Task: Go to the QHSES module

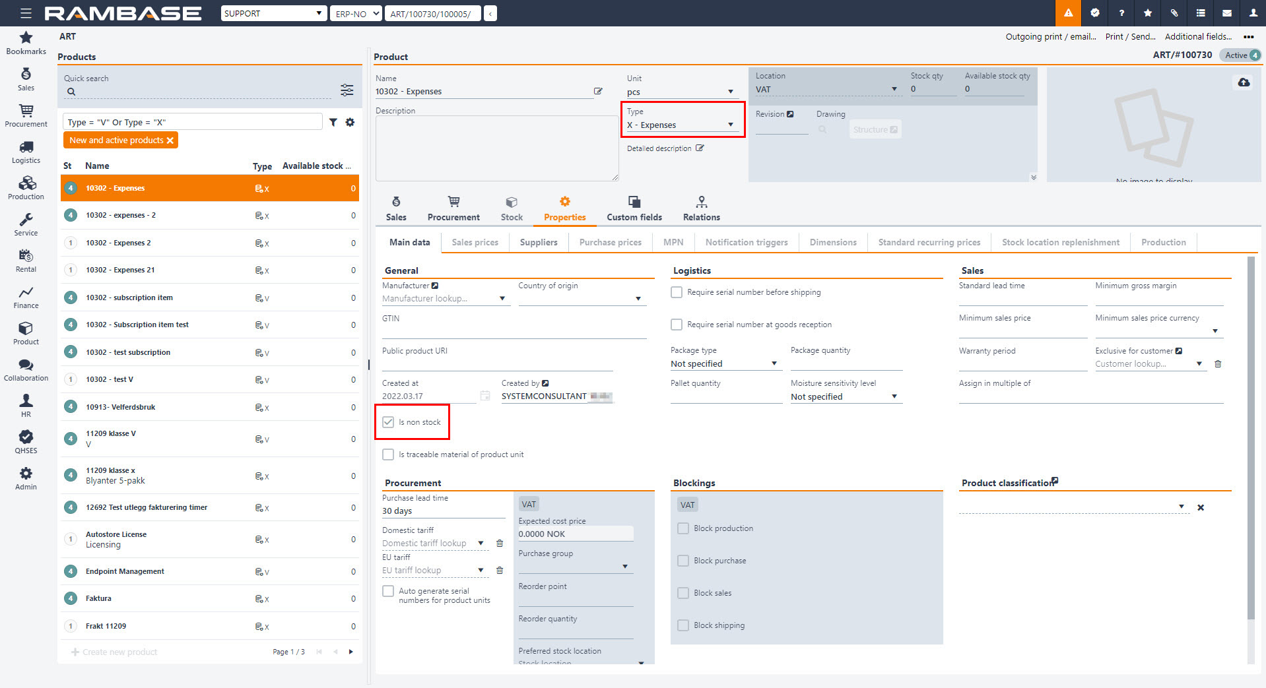Action: coord(26,441)
